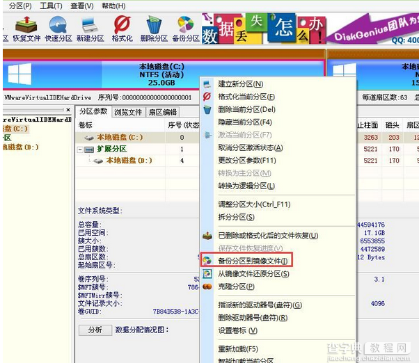419x363 pixels.
Task: Select the 本地磁盘 (D:) table row
Action: 137,161
